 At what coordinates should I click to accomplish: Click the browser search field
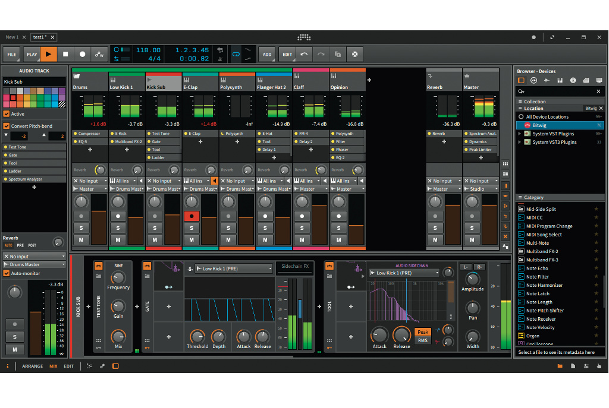point(559,91)
